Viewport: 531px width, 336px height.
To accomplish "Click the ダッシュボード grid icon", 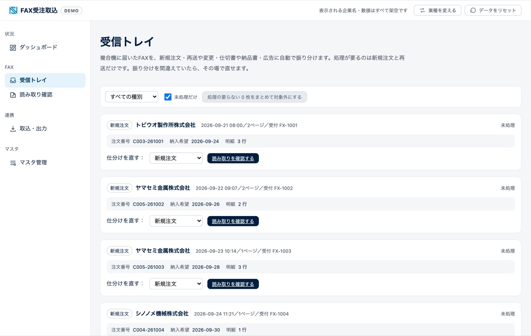I will pyautogui.click(x=13, y=47).
